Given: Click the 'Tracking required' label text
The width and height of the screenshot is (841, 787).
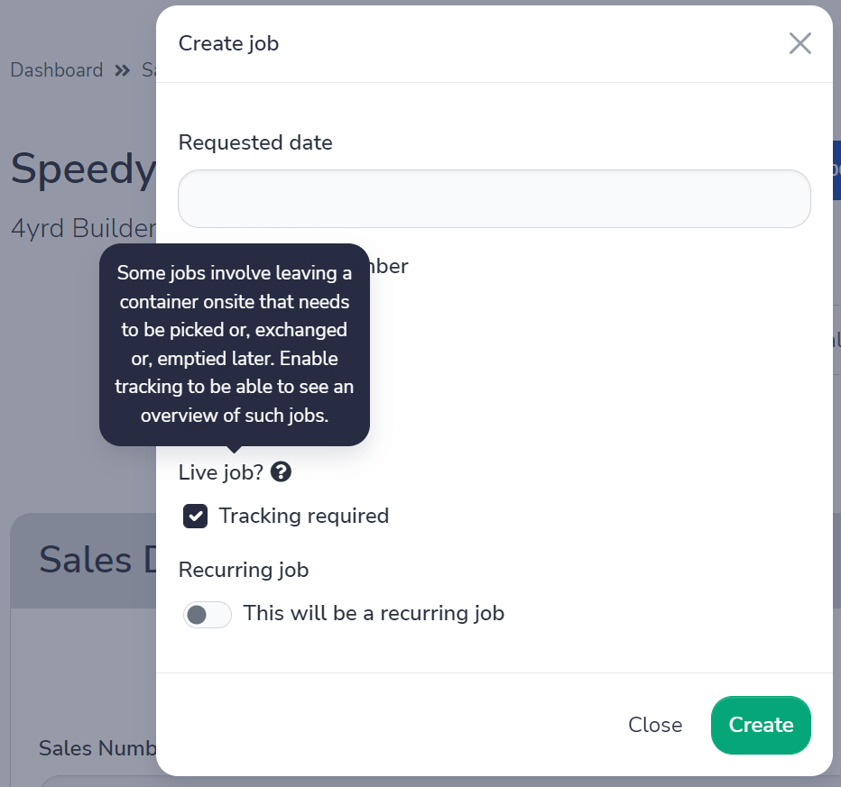Looking at the screenshot, I should [x=303, y=516].
